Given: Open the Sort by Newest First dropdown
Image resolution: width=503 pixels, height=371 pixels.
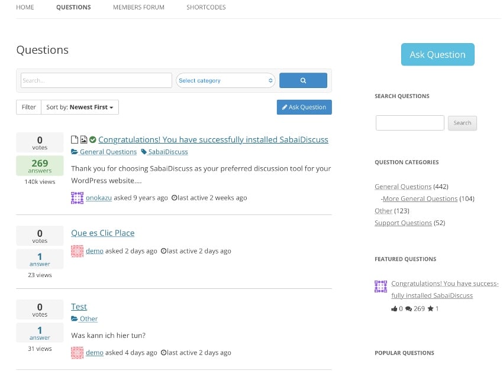Looking at the screenshot, I should pyautogui.click(x=80, y=108).
